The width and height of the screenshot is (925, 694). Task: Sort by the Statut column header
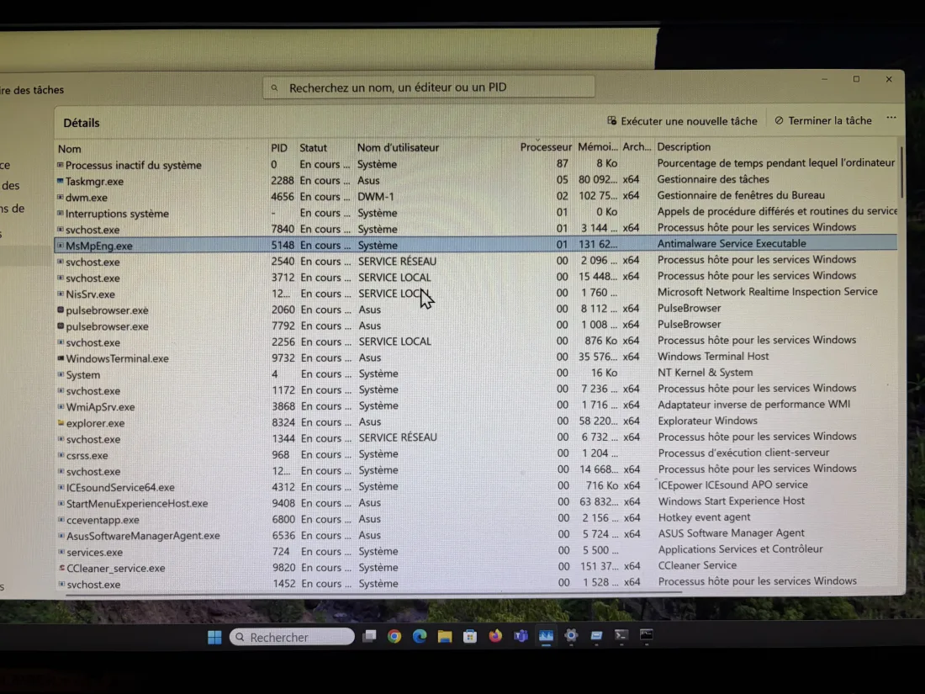coord(313,147)
